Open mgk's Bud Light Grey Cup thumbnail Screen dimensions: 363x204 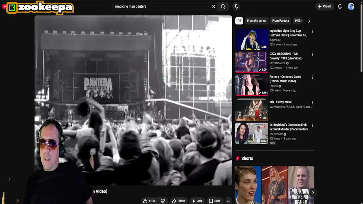(x=252, y=39)
